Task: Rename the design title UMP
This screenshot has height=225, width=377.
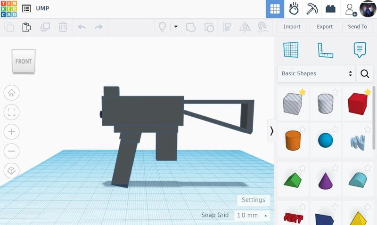Action: point(42,8)
